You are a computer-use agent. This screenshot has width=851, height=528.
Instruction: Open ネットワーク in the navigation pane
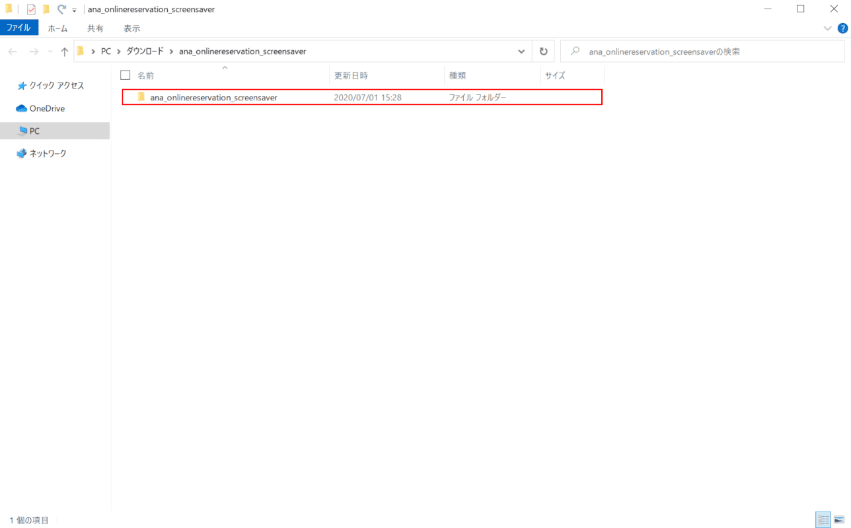click(x=42, y=153)
